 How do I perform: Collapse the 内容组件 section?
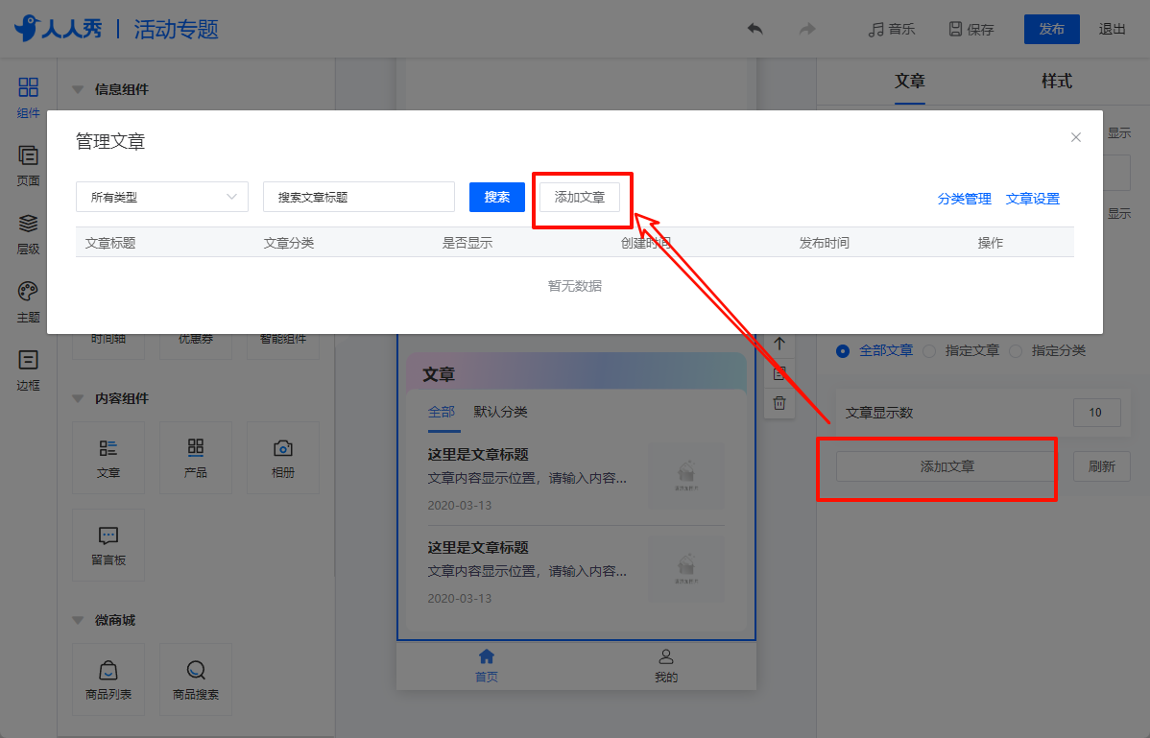[78, 398]
